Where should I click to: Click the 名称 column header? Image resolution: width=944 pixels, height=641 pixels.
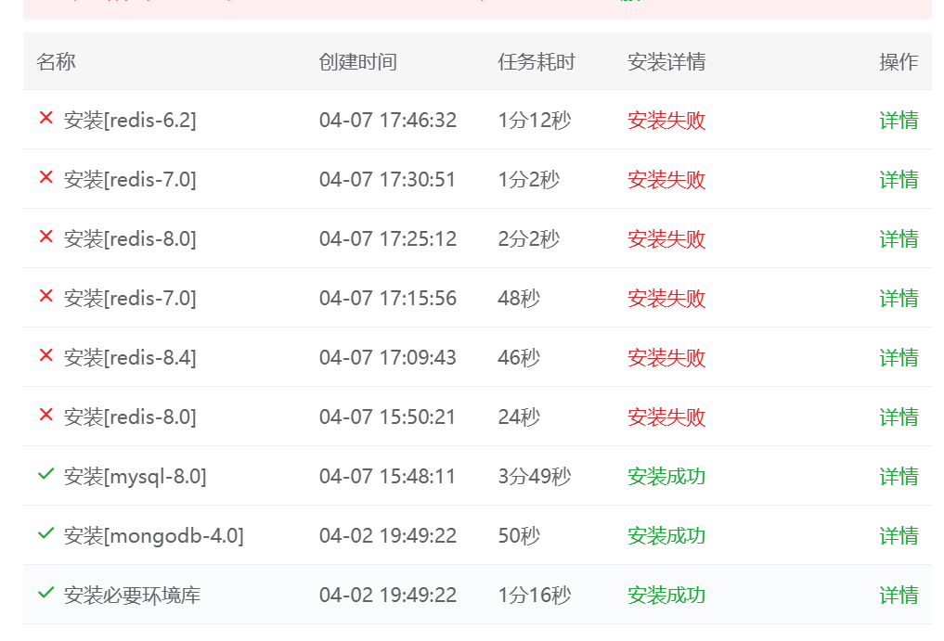click(x=56, y=61)
